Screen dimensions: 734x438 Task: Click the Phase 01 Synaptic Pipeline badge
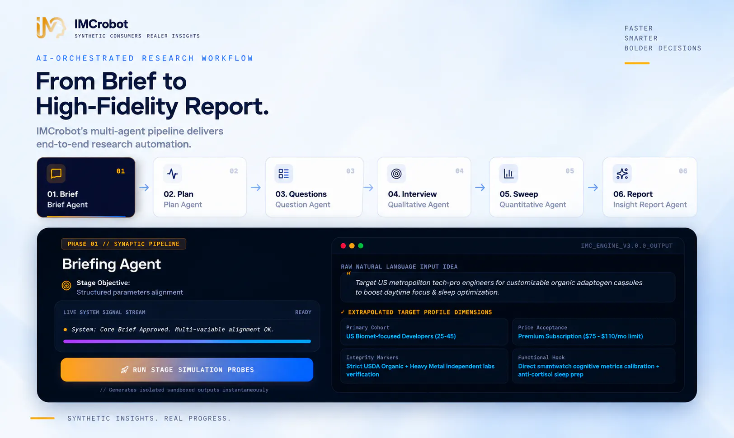click(x=124, y=244)
